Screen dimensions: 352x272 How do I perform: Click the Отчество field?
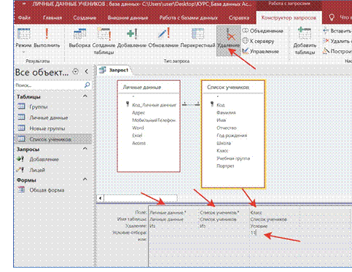[227, 128]
